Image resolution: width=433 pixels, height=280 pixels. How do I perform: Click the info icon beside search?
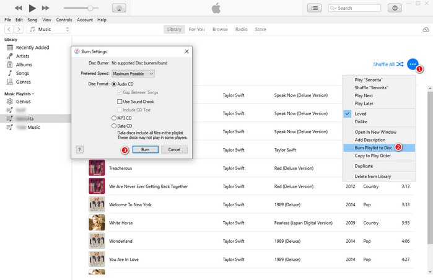(x=395, y=8)
